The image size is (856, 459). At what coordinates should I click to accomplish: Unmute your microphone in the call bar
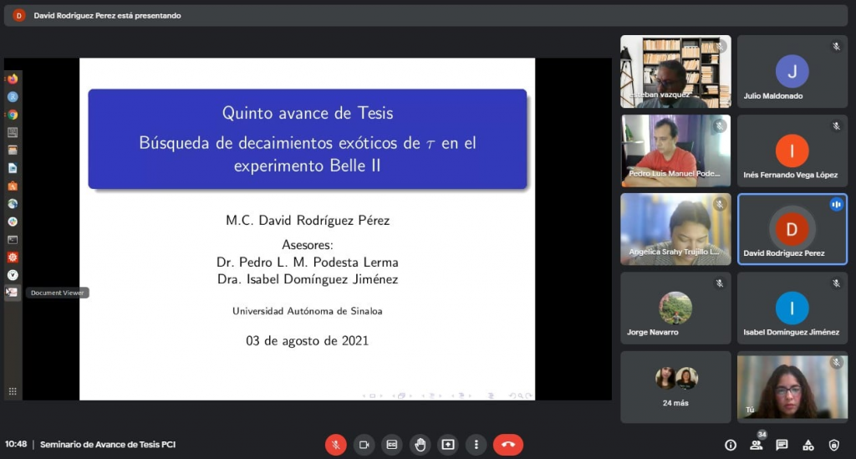pyautogui.click(x=336, y=445)
